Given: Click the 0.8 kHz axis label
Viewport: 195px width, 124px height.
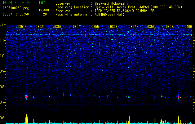Looking at the screenshot, I should pyautogui.click(x=3, y=87).
